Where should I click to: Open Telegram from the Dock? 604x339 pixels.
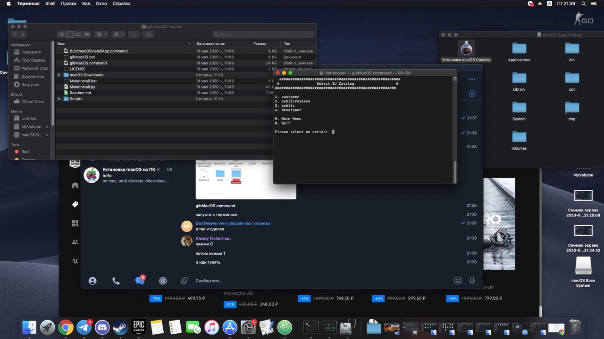(x=84, y=327)
